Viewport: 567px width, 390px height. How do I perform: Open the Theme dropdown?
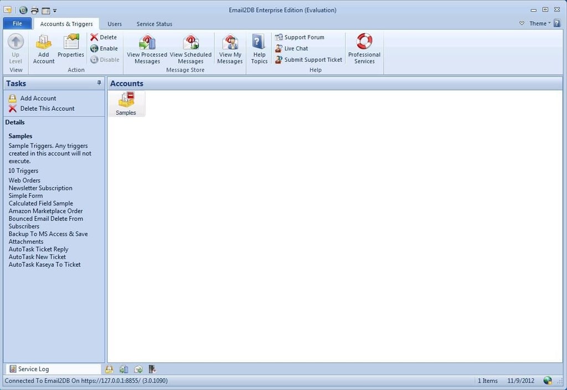click(x=540, y=23)
